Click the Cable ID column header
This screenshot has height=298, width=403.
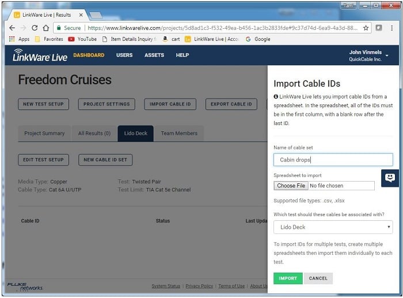click(x=31, y=221)
